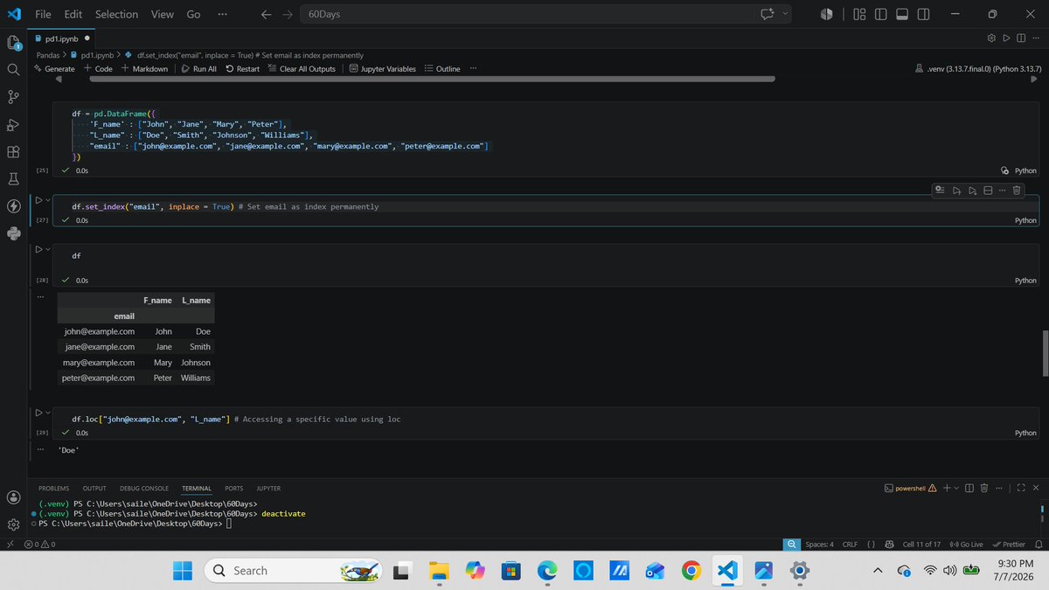Viewport: 1049px width, 590px height.
Task: Open the Windows Start button
Action: coord(183,570)
